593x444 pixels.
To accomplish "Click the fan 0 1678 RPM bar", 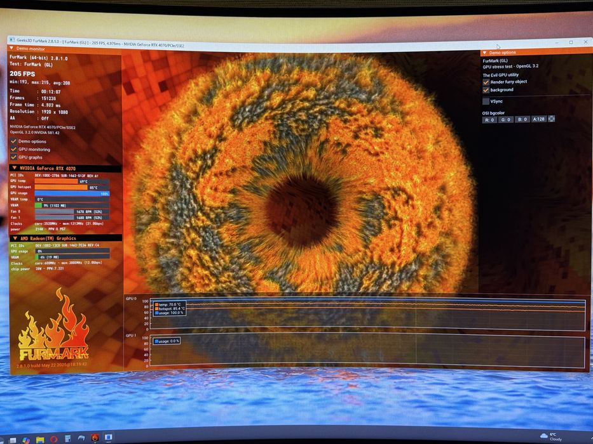I will pyautogui.click(x=72, y=211).
